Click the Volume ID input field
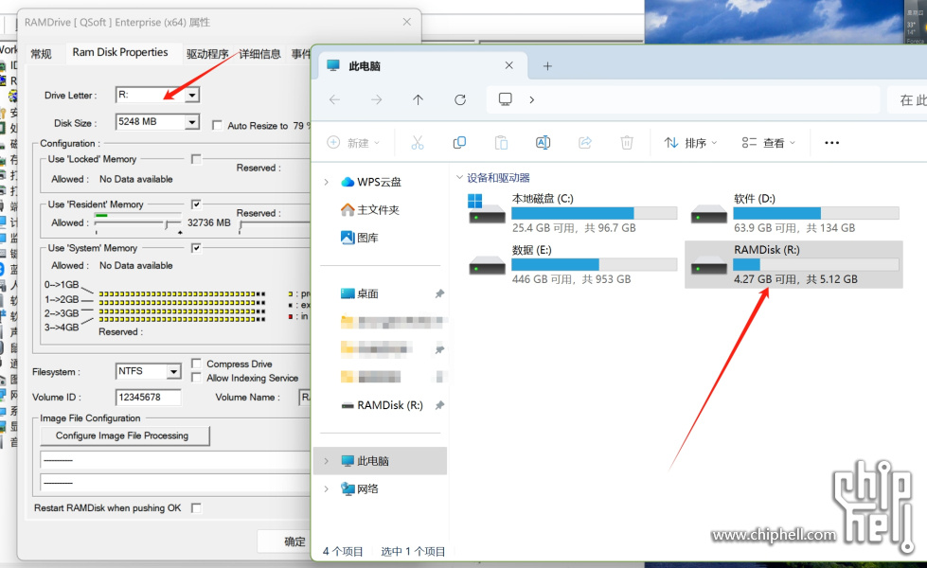The height and width of the screenshot is (568, 927). tap(148, 398)
